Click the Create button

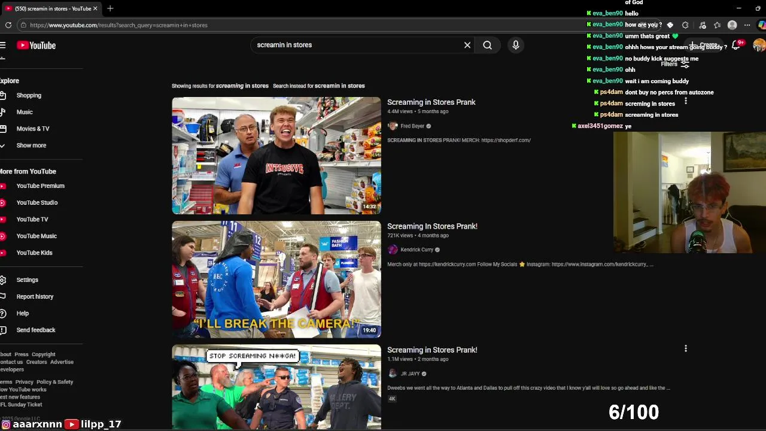click(x=704, y=45)
